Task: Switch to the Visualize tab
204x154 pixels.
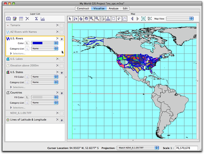Action: tap(99, 9)
